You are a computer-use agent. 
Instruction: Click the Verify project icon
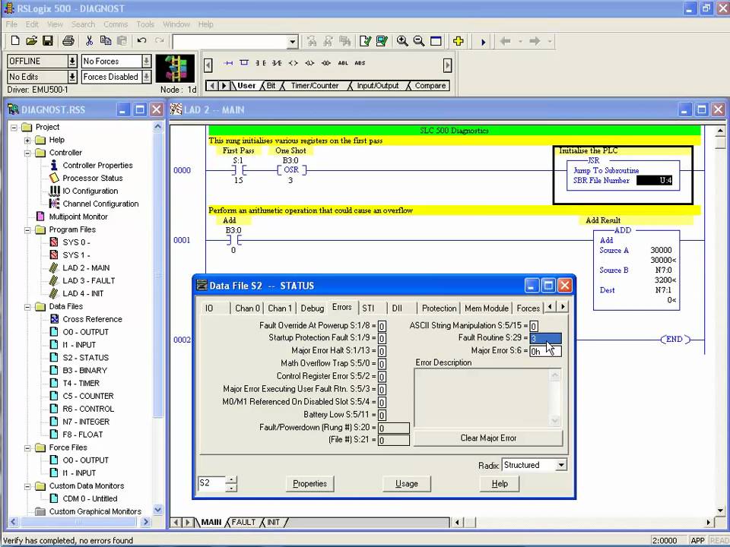tap(382, 41)
